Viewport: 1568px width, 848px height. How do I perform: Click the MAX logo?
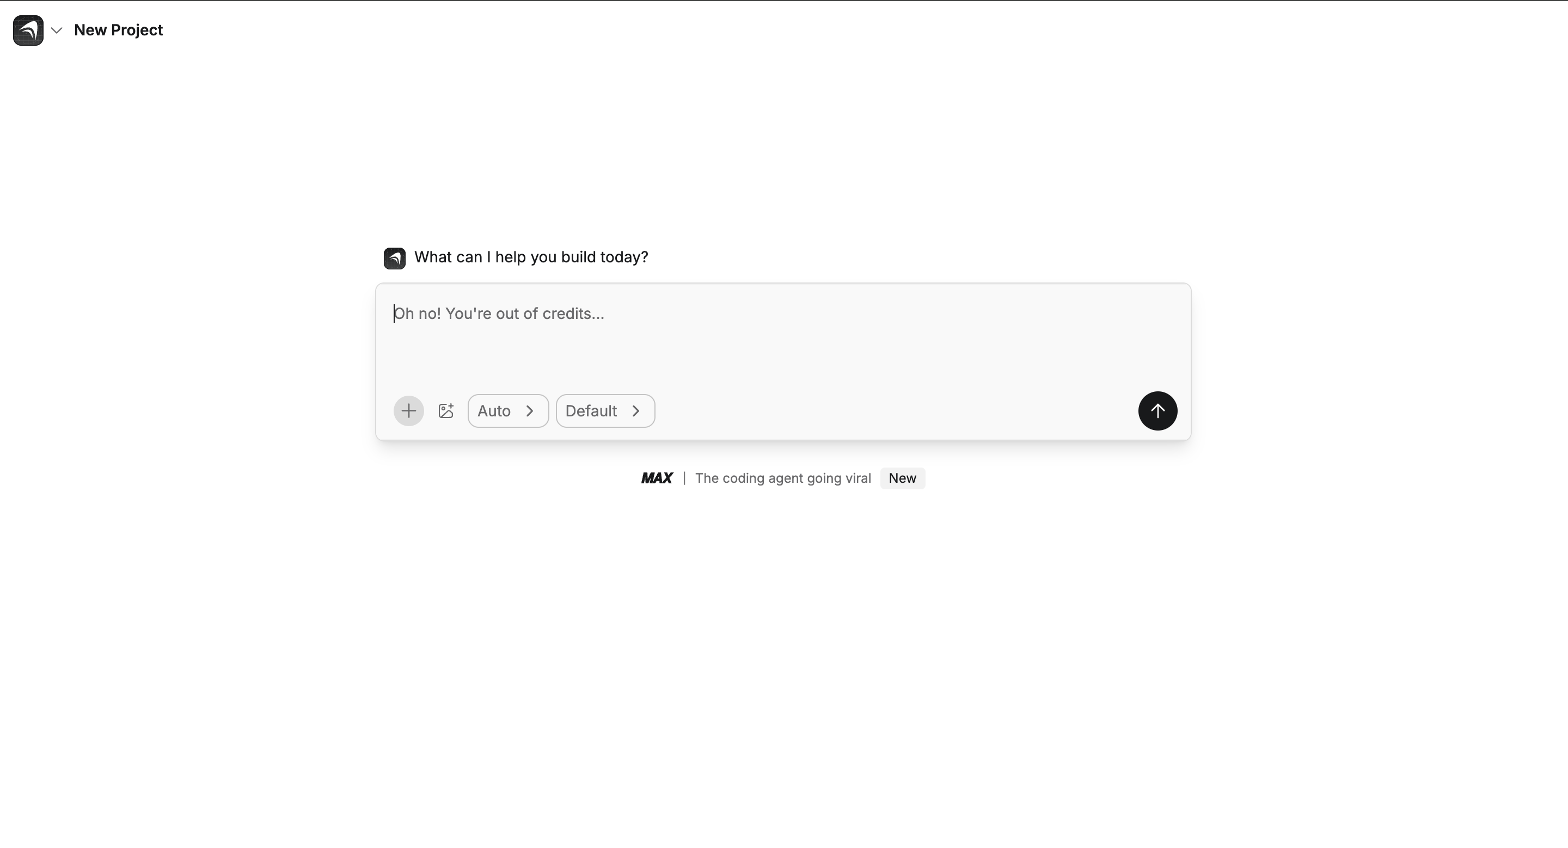[x=656, y=478]
